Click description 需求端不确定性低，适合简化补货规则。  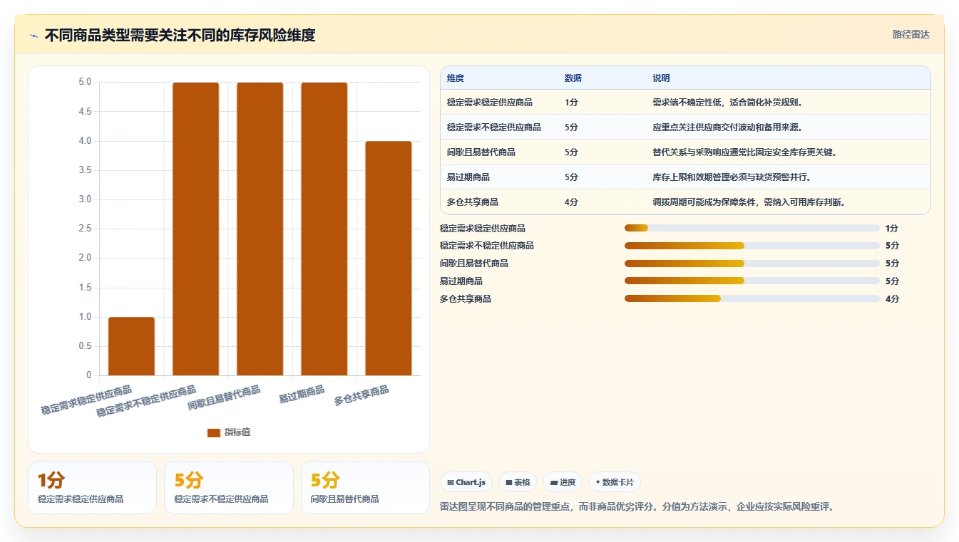click(x=727, y=103)
